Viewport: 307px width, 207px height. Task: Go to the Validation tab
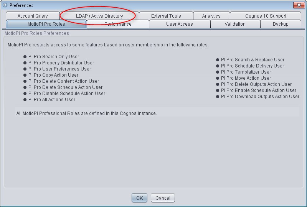[235, 24]
